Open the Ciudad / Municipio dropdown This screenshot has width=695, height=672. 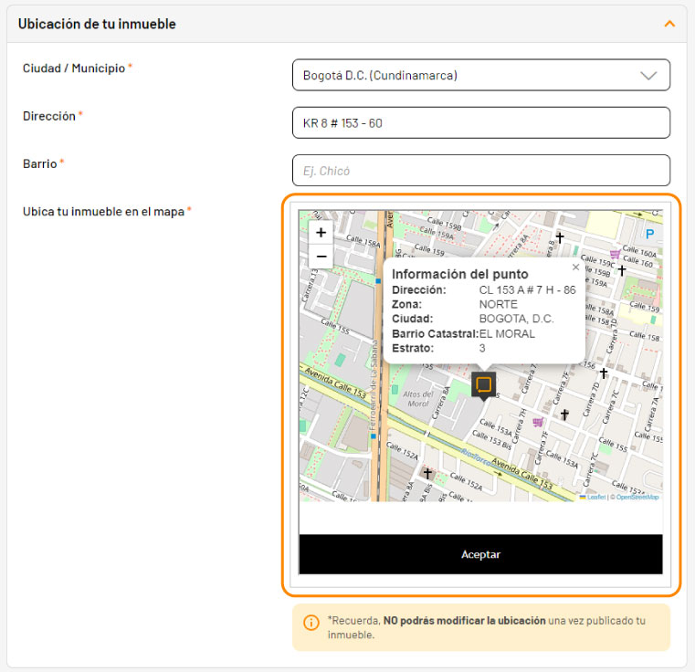(x=480, y=75)
